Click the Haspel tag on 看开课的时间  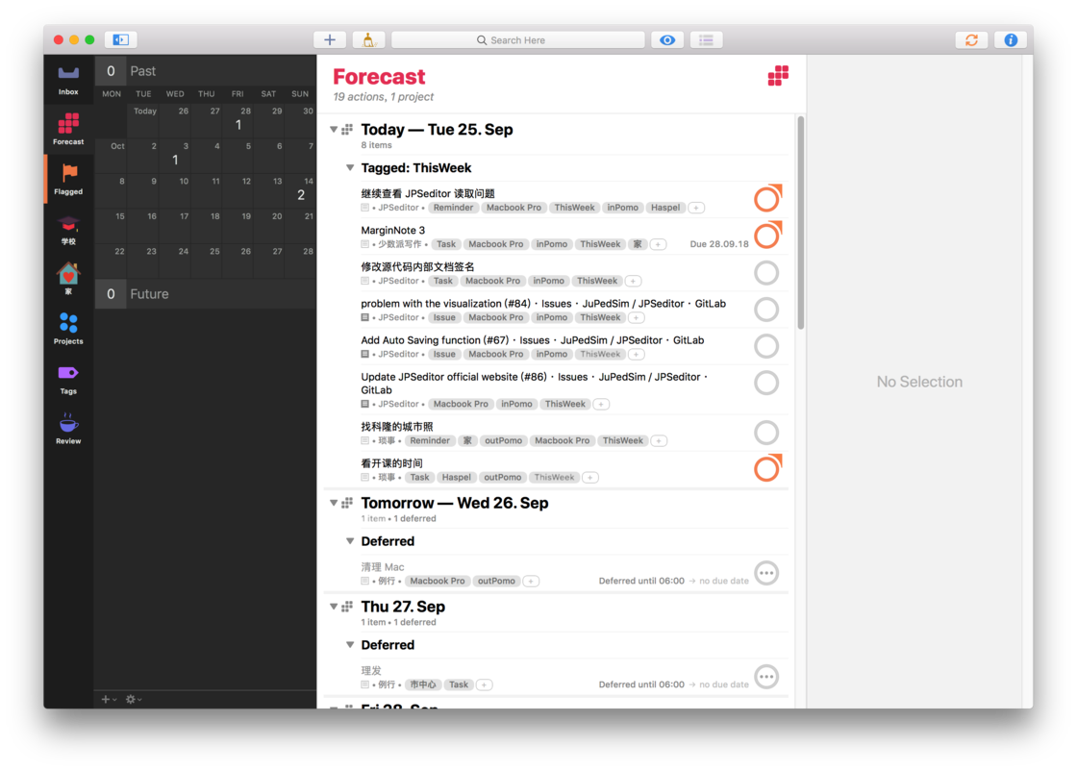coord(456,478)
